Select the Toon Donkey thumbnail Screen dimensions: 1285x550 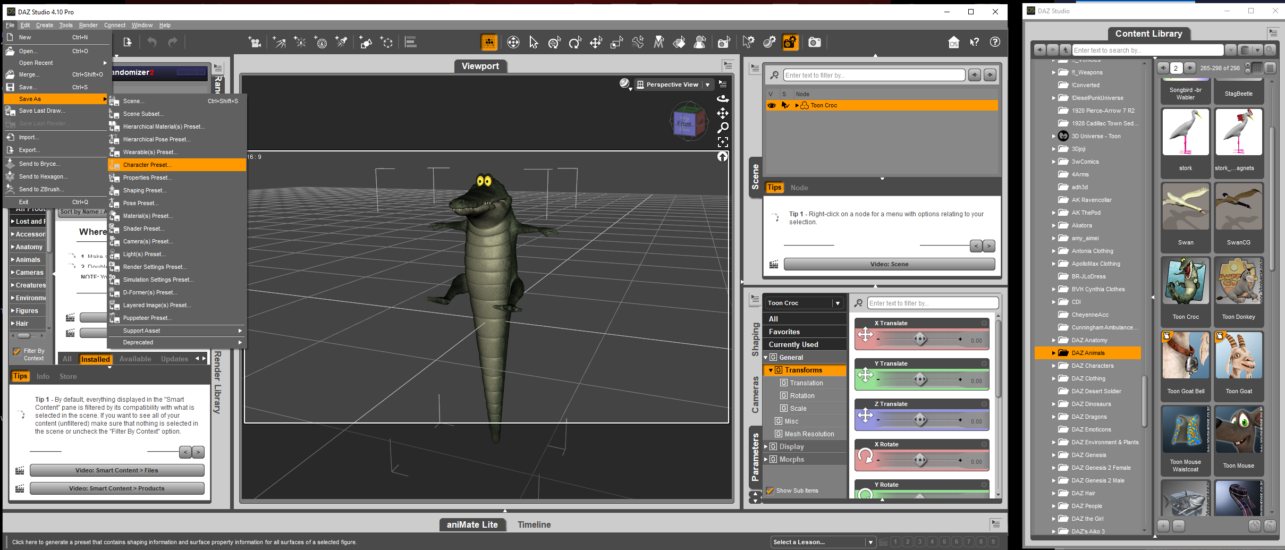(x=1238, y=282)
